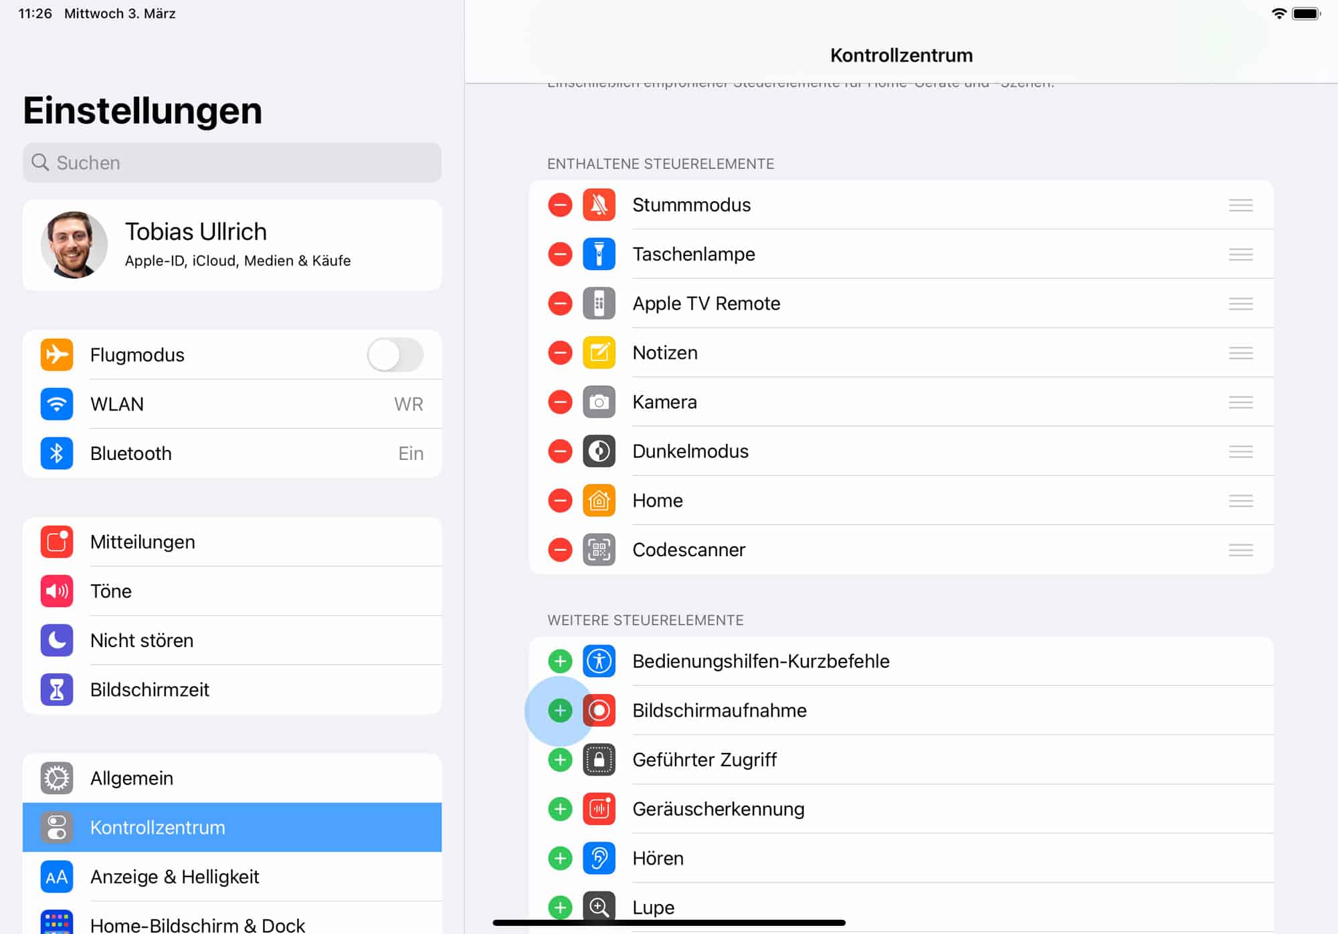Tap the red minus next to Apple TV Remote

pyautogui.click(x=560, y=304)
